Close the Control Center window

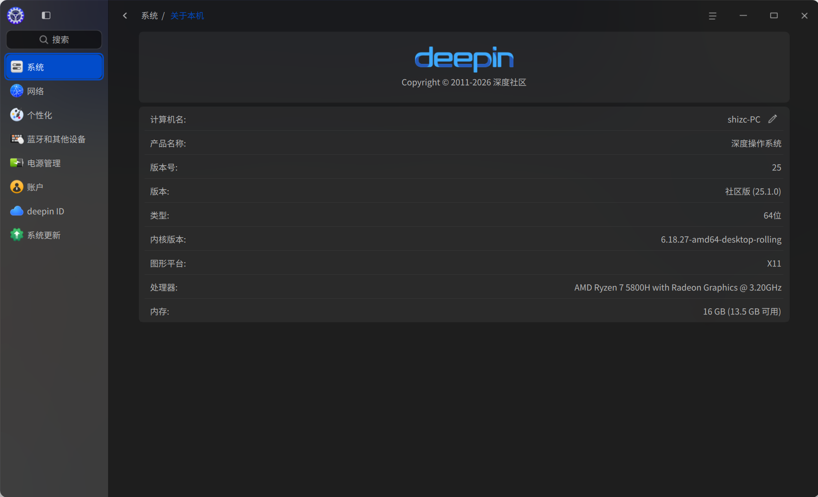coord(805,16)
